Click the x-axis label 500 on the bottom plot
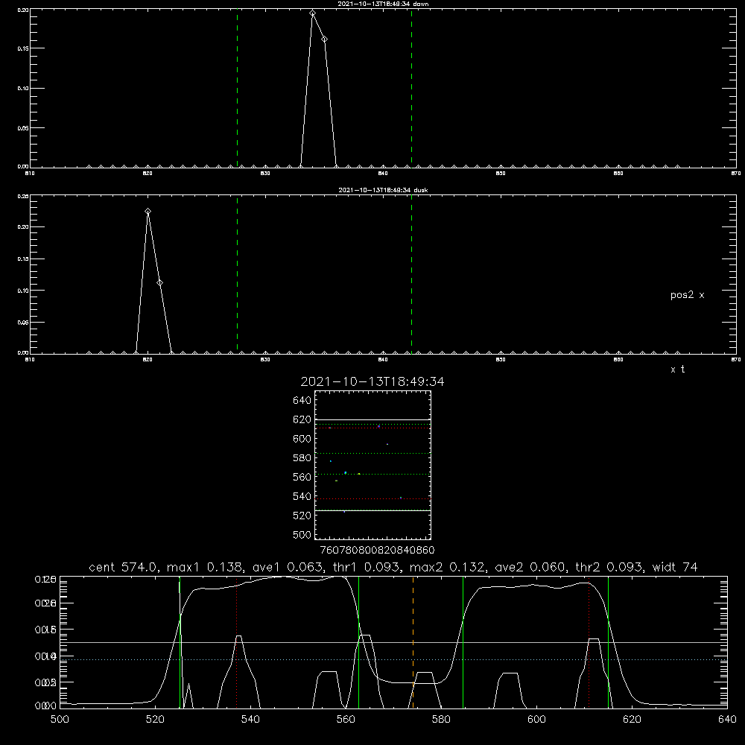The image size is (745, 745). click(60, 720)
